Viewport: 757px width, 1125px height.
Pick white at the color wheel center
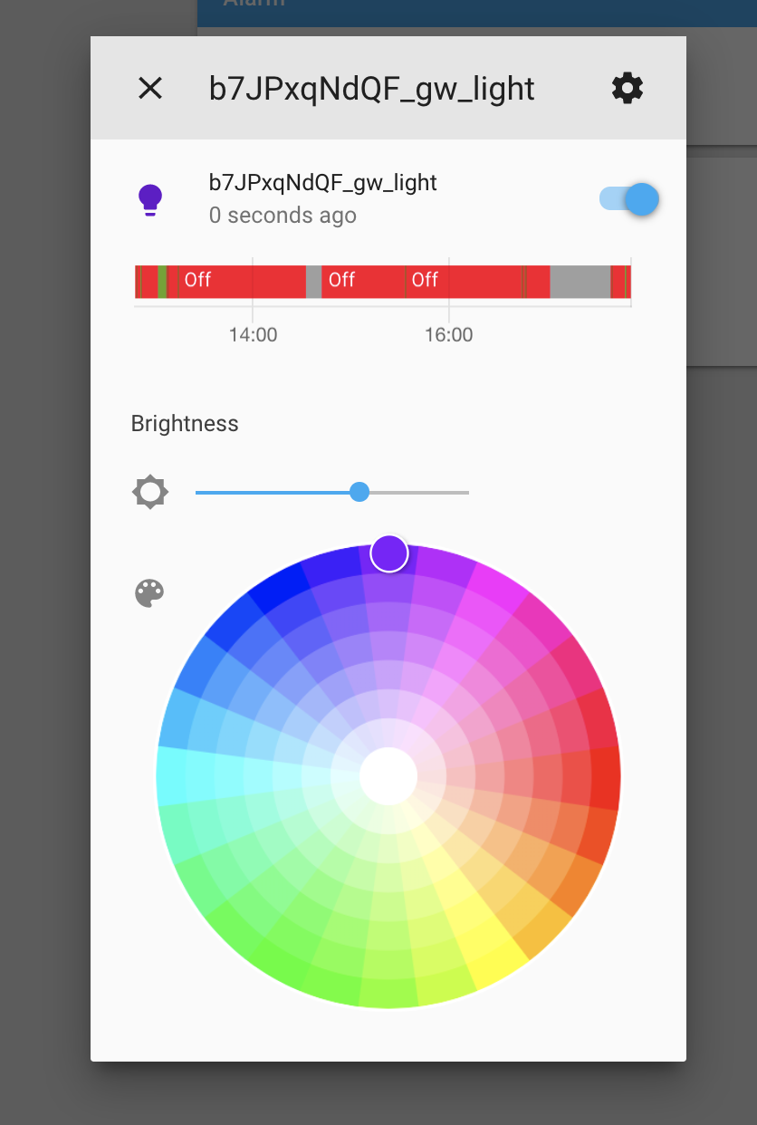388,776
